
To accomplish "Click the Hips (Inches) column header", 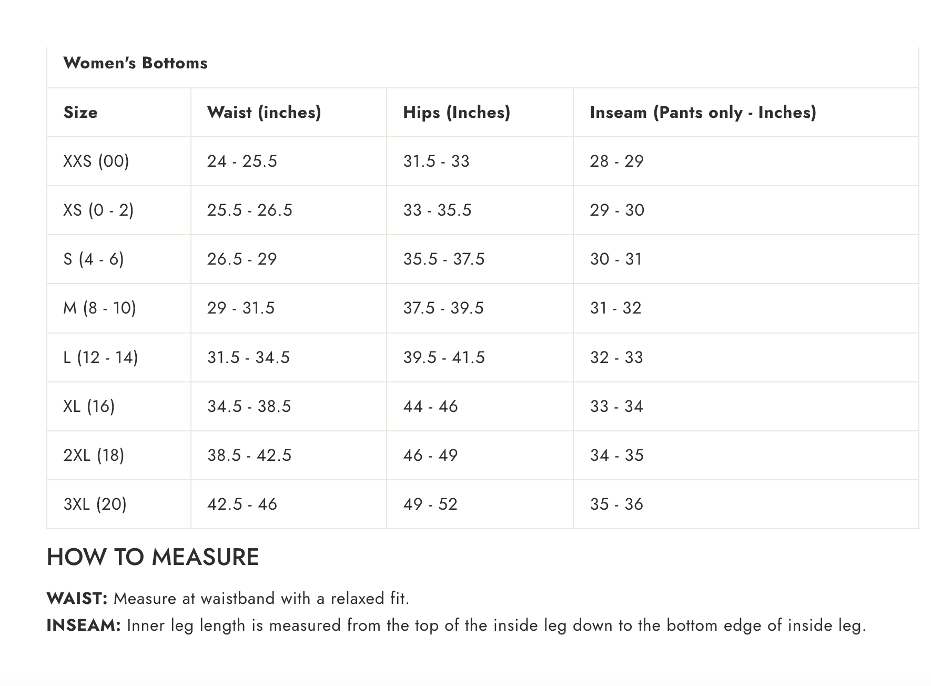I will [457, 112].
